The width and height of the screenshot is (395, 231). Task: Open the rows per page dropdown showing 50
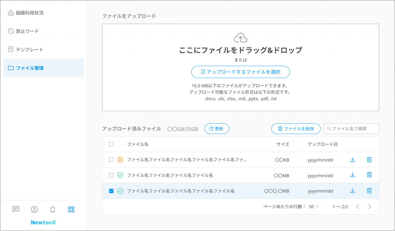pyautogui.click(x=314, y=206)
